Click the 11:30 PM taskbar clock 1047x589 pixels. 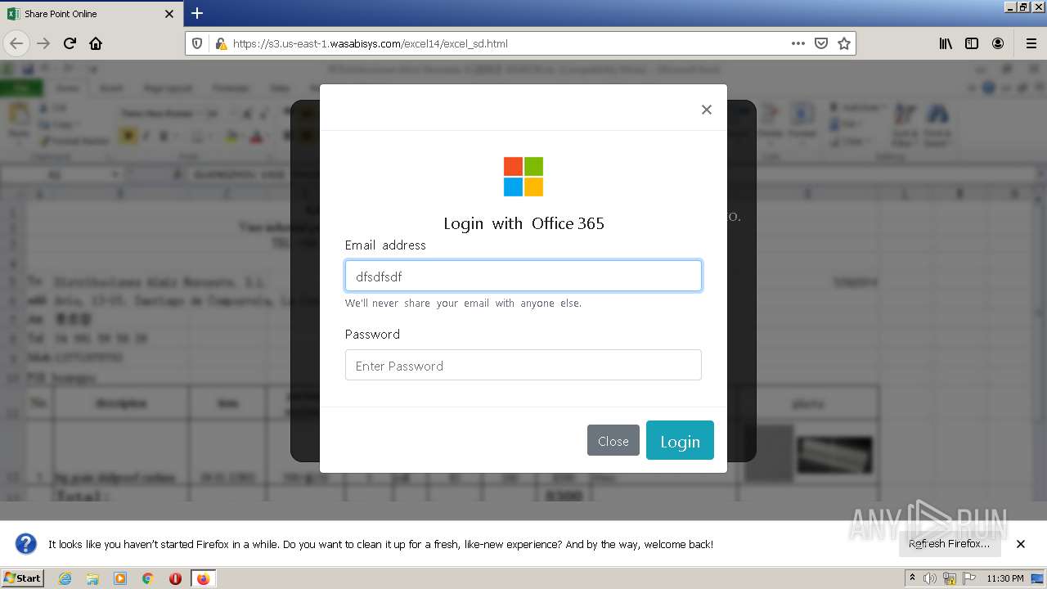coord(1005,578)
